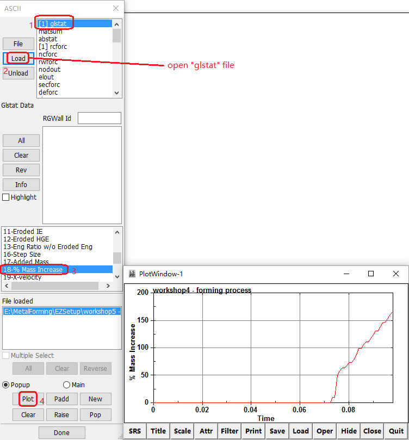Minimize the PlotWindow-1 window

coord(346,274)
